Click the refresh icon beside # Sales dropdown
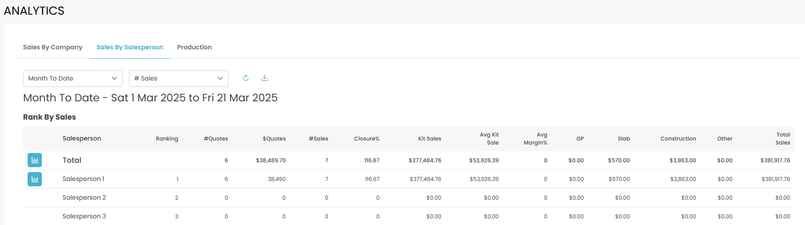 click(246, 78)
